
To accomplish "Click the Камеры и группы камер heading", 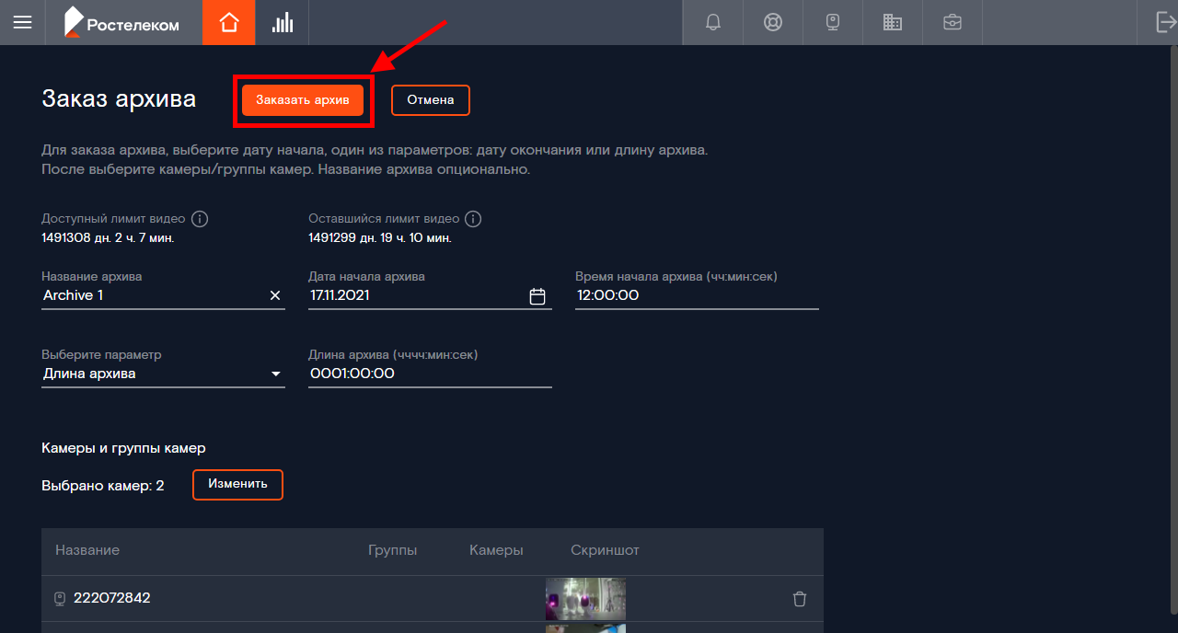I will (123, 448).
